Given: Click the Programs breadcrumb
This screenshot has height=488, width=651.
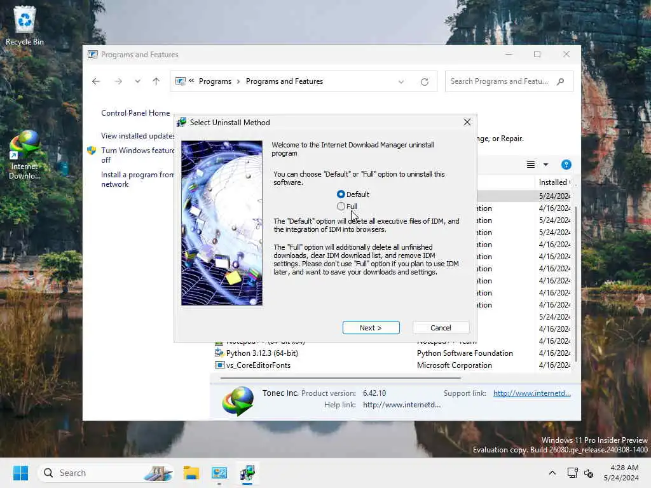Looking at the screenshot, I should pyautogui.click(x=215, y=81).
